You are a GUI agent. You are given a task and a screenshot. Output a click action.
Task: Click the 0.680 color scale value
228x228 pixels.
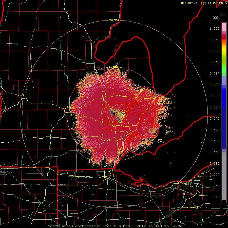click(215, 96)
